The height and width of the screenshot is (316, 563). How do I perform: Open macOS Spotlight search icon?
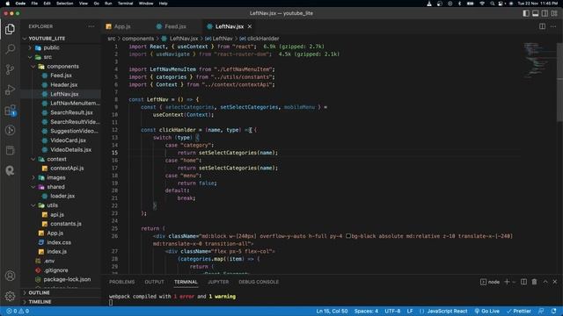coord(492,4)
